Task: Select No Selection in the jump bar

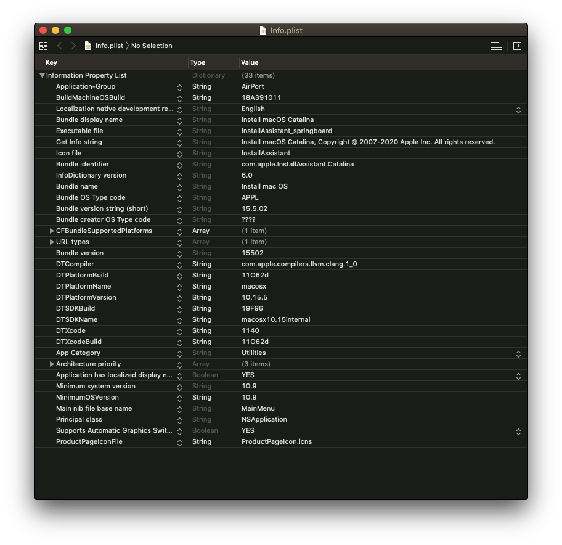Action: point(152,46)
